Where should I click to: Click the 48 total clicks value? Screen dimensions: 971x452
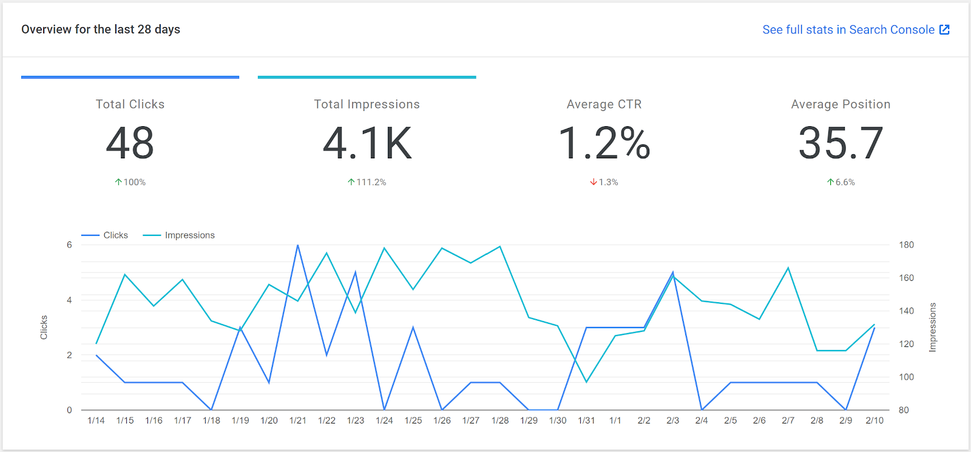[130, 144]
